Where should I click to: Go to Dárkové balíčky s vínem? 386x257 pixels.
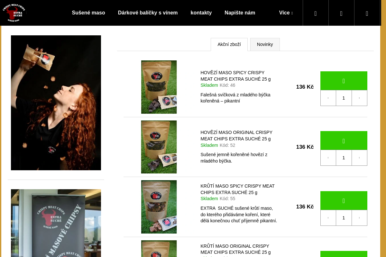[148, 13]
